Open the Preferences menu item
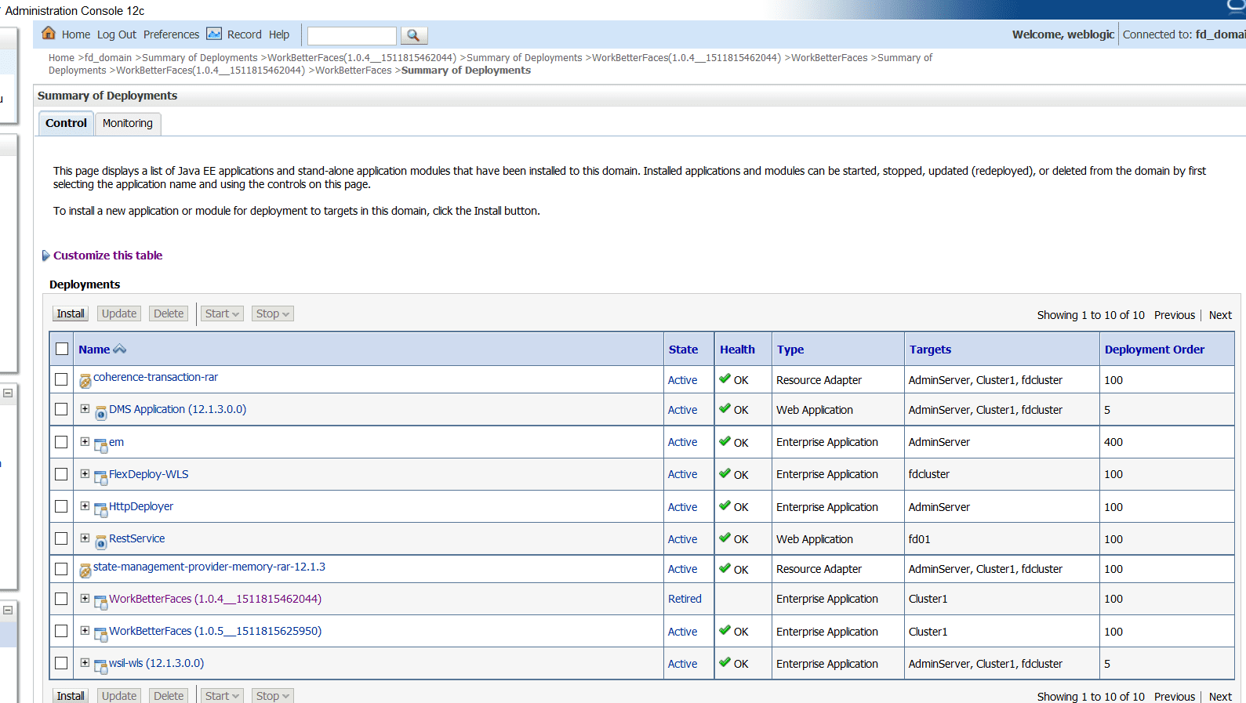Screen dimensions: 1246x703 point(171,34)
